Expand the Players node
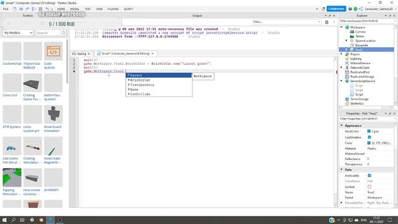This screenshot has width=398, height=224. point(341,54)
